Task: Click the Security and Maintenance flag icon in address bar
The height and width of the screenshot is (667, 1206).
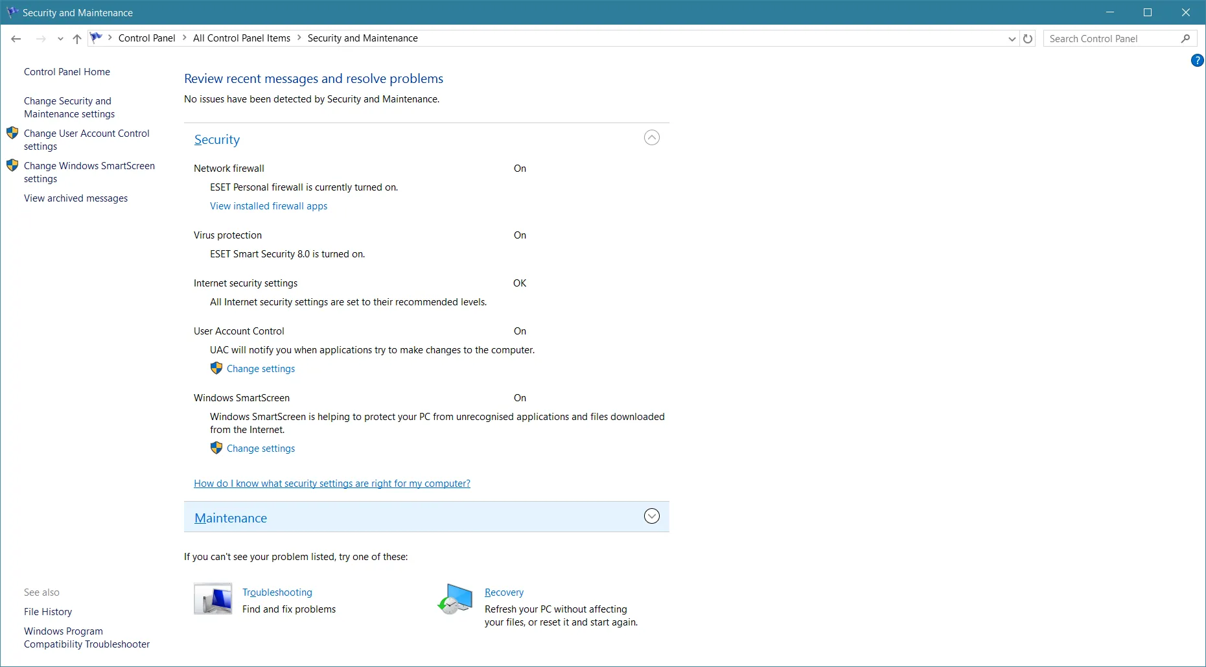Action: tap(96, 38)
